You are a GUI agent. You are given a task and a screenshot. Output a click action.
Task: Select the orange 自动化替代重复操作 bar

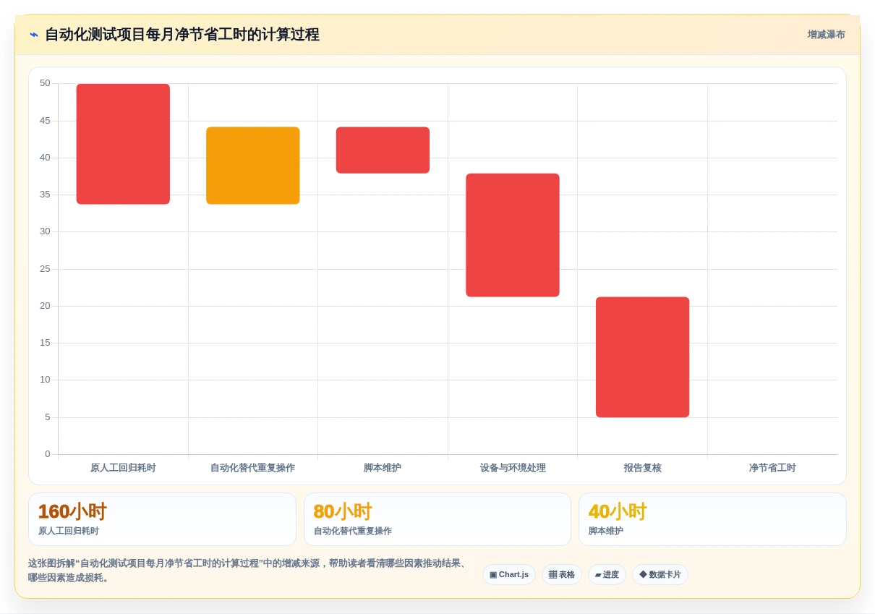(253, 166)
